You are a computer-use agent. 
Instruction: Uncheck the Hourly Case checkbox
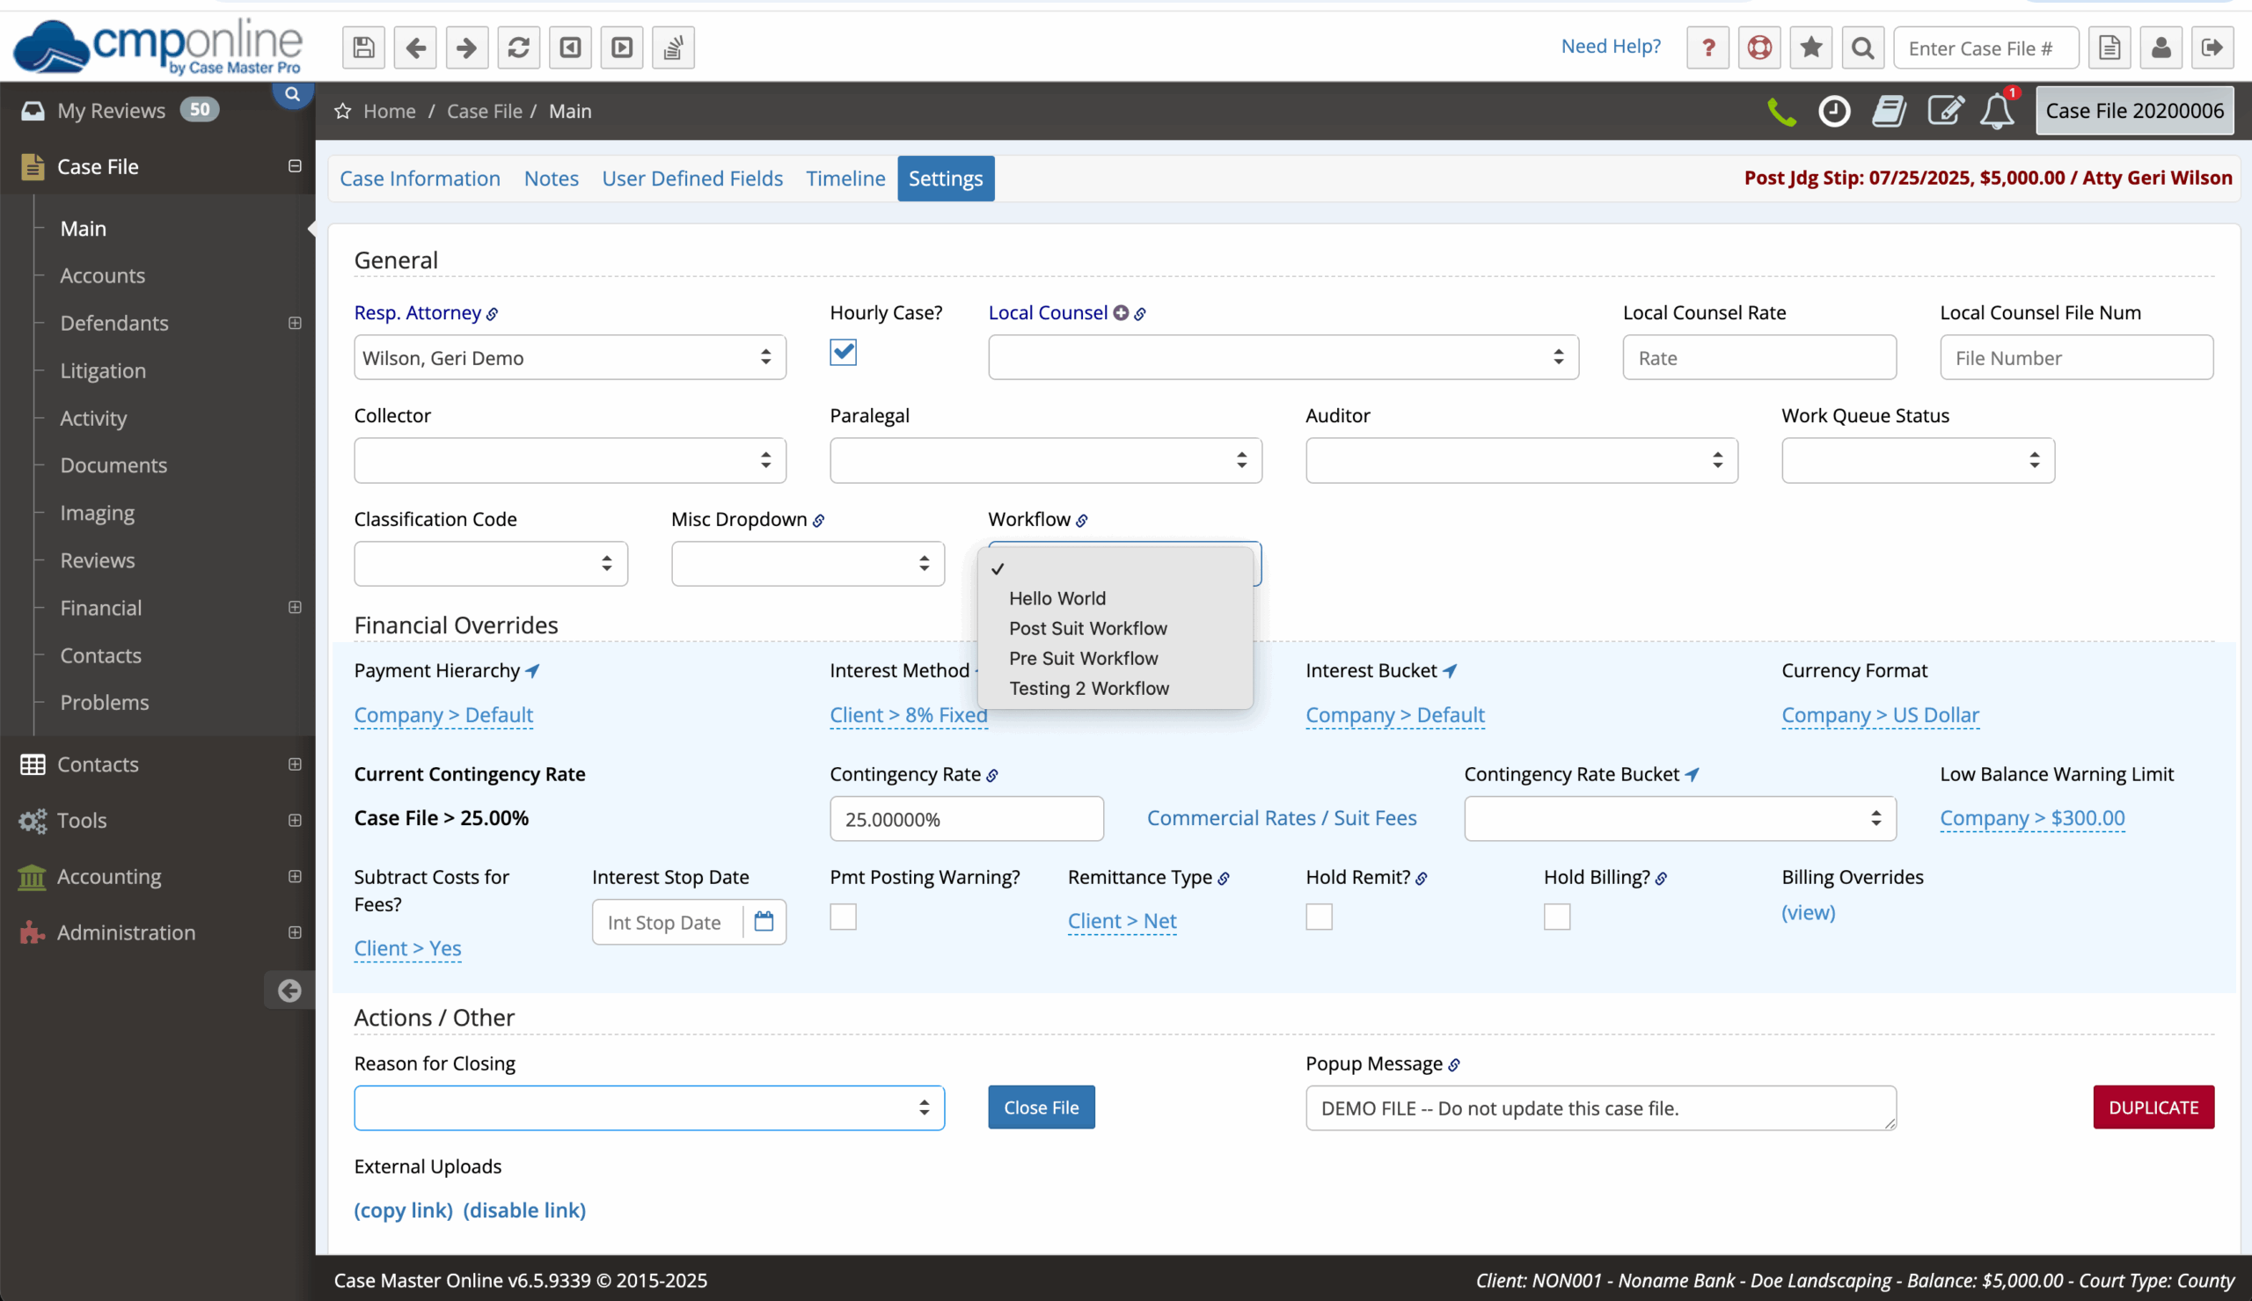(843, 352)
